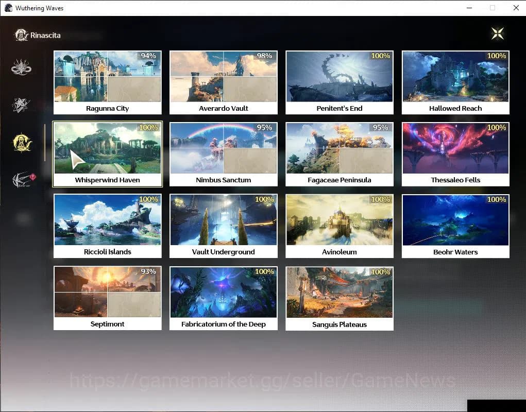The height and width of the screenshot is (412, 526).
Task: Click the Vault Underground label
Action: [224, 252]
